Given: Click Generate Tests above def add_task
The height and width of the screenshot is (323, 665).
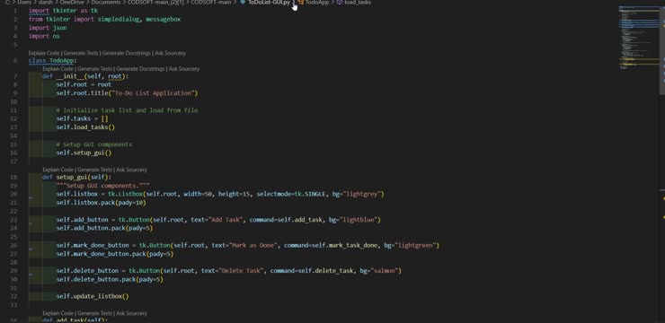Looking at the screenshot, I should tap(94, 313).
